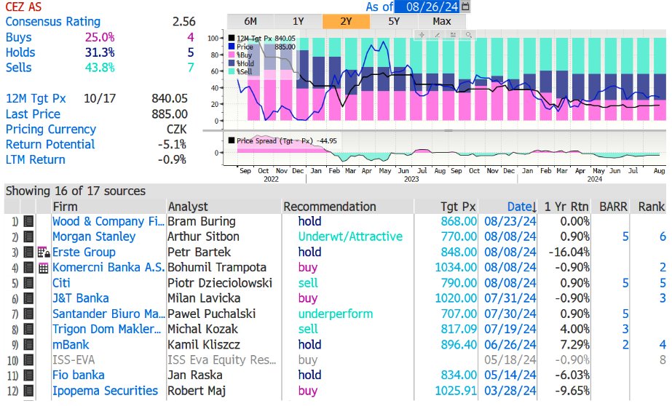Click the Underwt/Attractive recommendation cell

point(351,237)
